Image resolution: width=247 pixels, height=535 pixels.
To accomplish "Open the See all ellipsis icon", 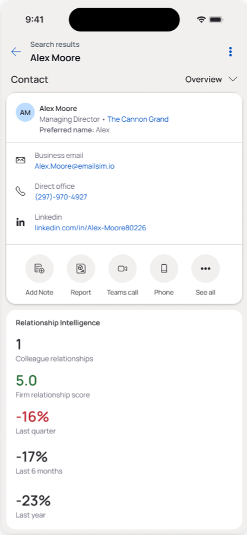I will [205, 268].
